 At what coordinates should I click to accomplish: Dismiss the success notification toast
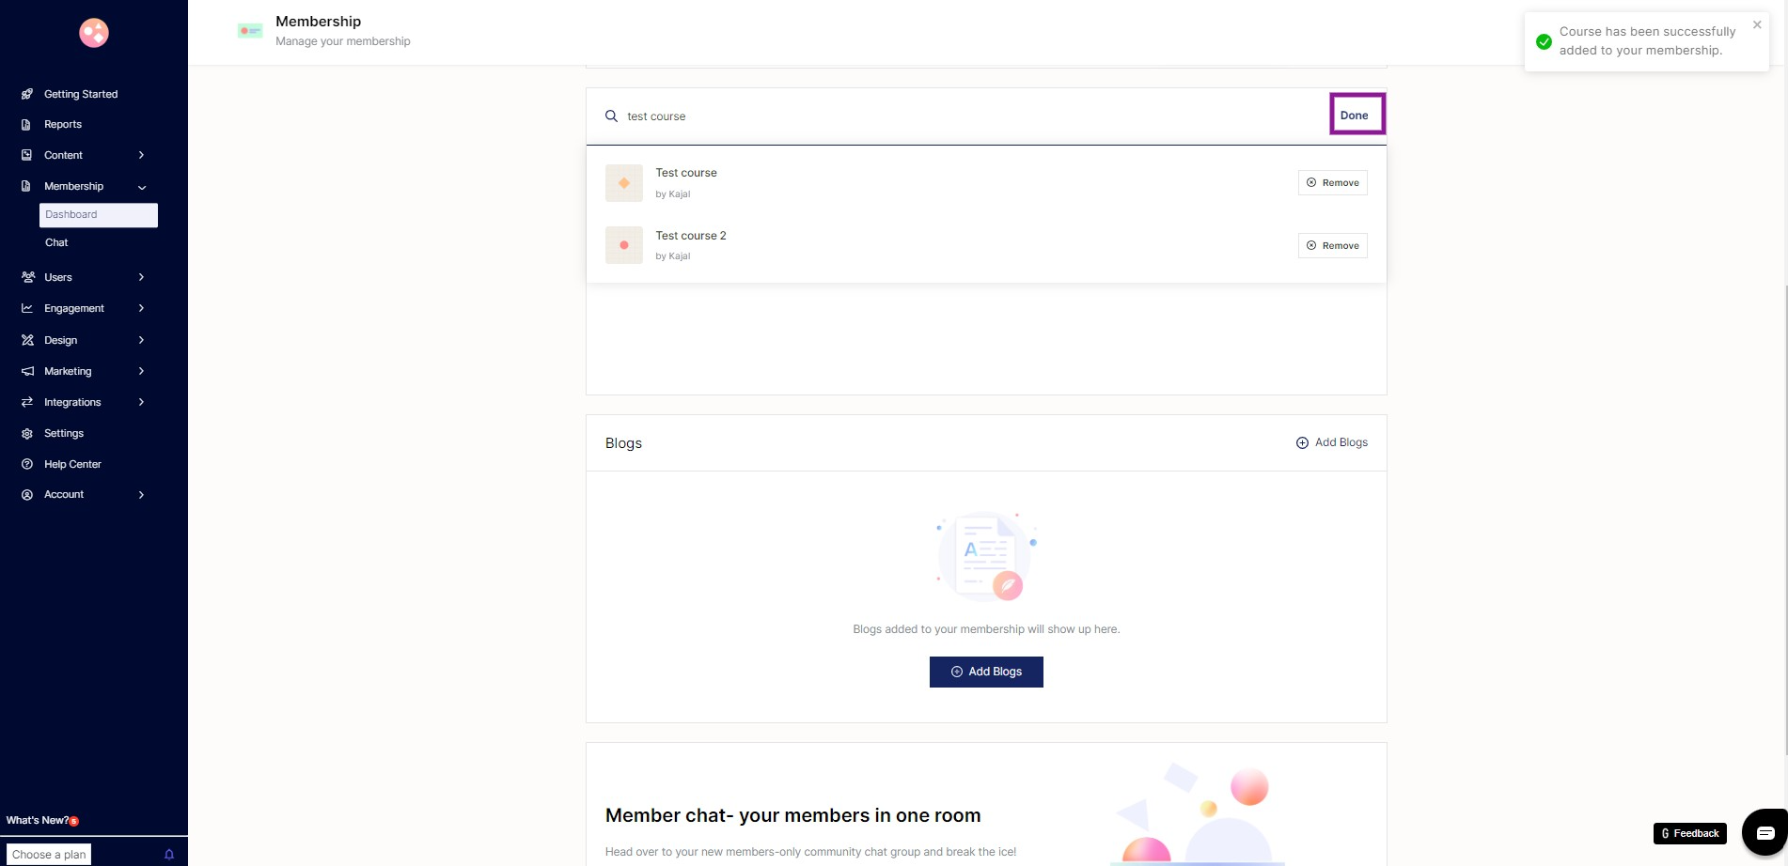coord(1756,25)
